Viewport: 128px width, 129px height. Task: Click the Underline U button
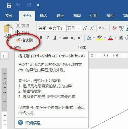click(x=55, y=38)
